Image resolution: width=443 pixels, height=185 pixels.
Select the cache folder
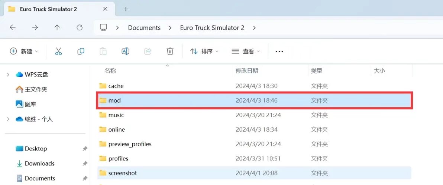[254, 86]
